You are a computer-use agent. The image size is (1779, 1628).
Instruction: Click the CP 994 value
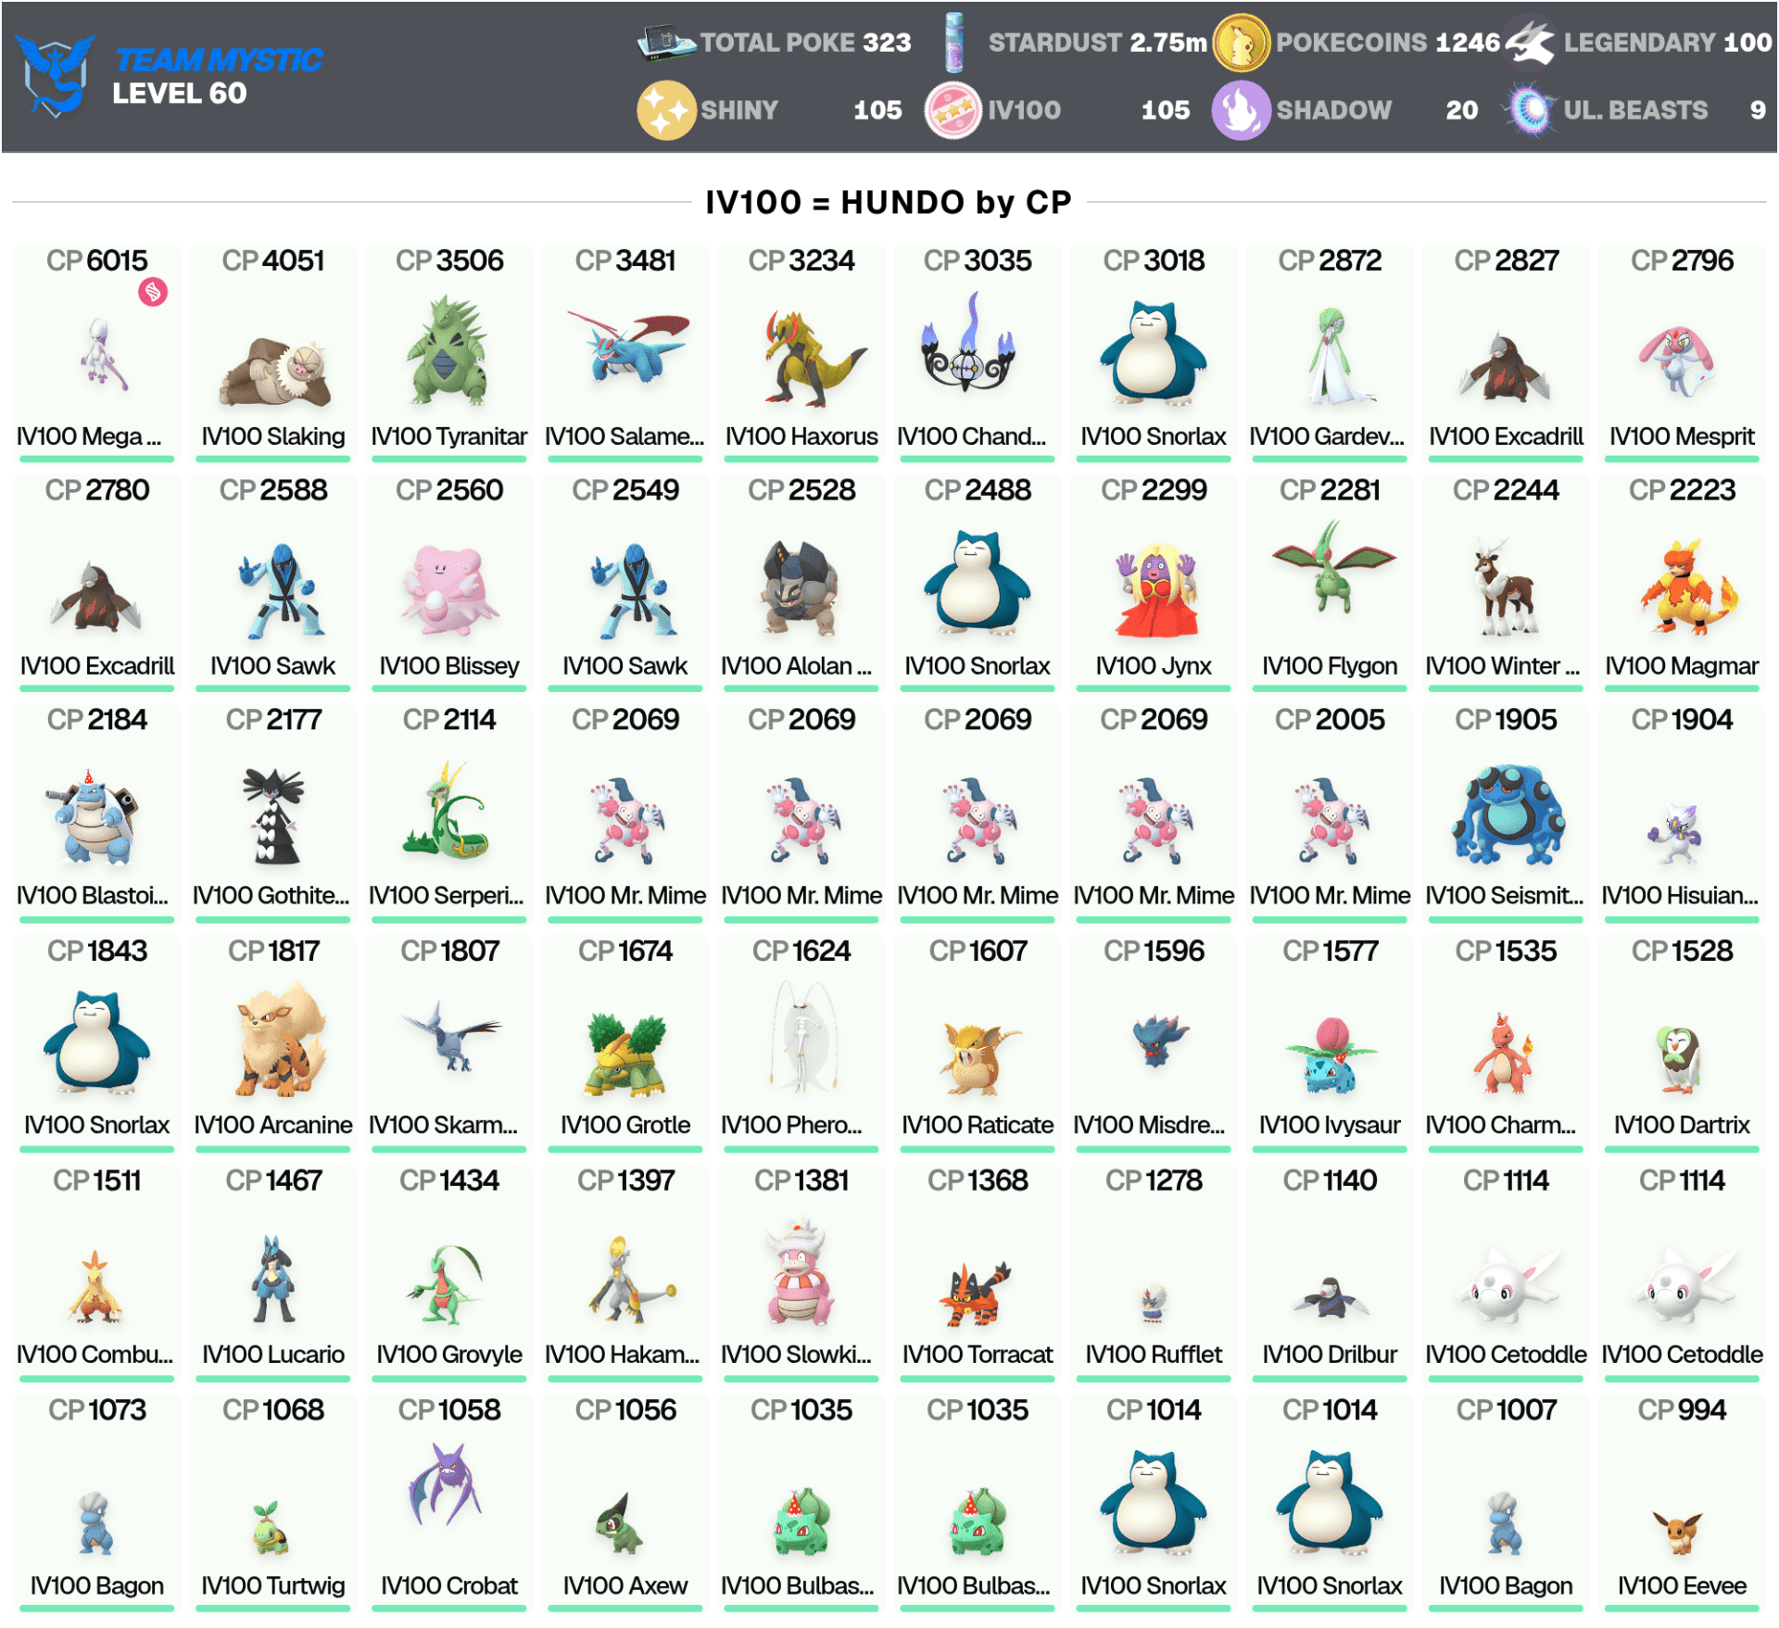(1682, 1410)
